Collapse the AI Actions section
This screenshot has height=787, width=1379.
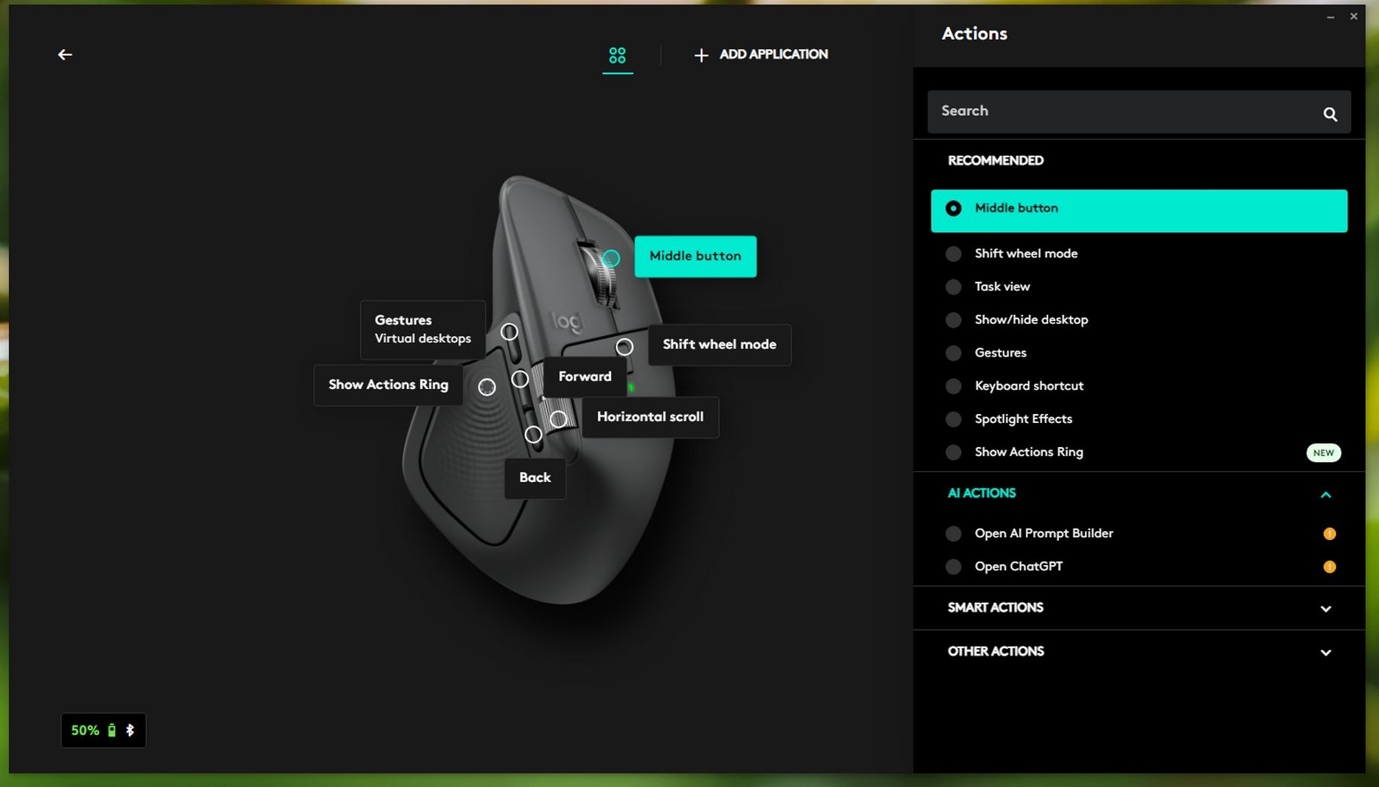[1325, 495]
